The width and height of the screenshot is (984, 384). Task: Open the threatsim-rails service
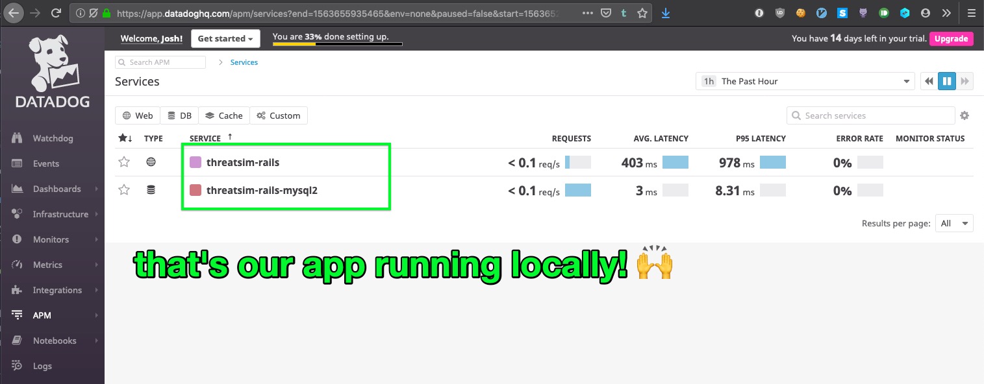click(242, 162)
